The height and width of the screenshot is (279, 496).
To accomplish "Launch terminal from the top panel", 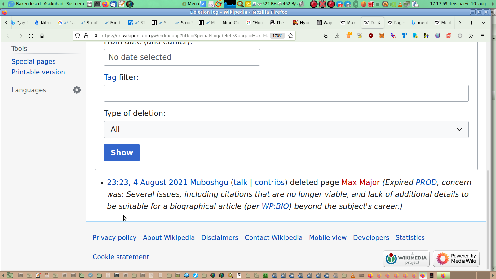I will (x=98, y=4).
